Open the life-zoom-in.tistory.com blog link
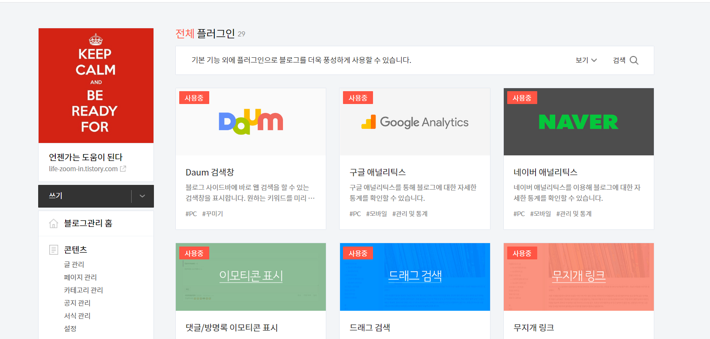 coord(83,169)
